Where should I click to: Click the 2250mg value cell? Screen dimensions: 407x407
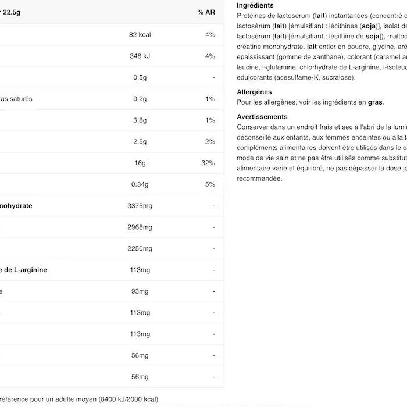pos(140,249)
